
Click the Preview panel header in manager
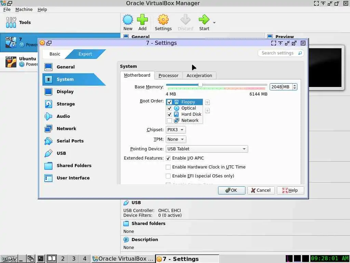tap(284, 36)
